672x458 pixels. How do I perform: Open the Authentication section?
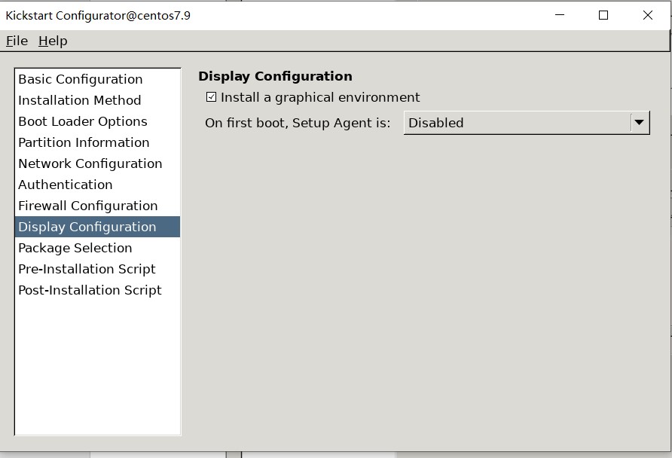[x=65, y=185]
